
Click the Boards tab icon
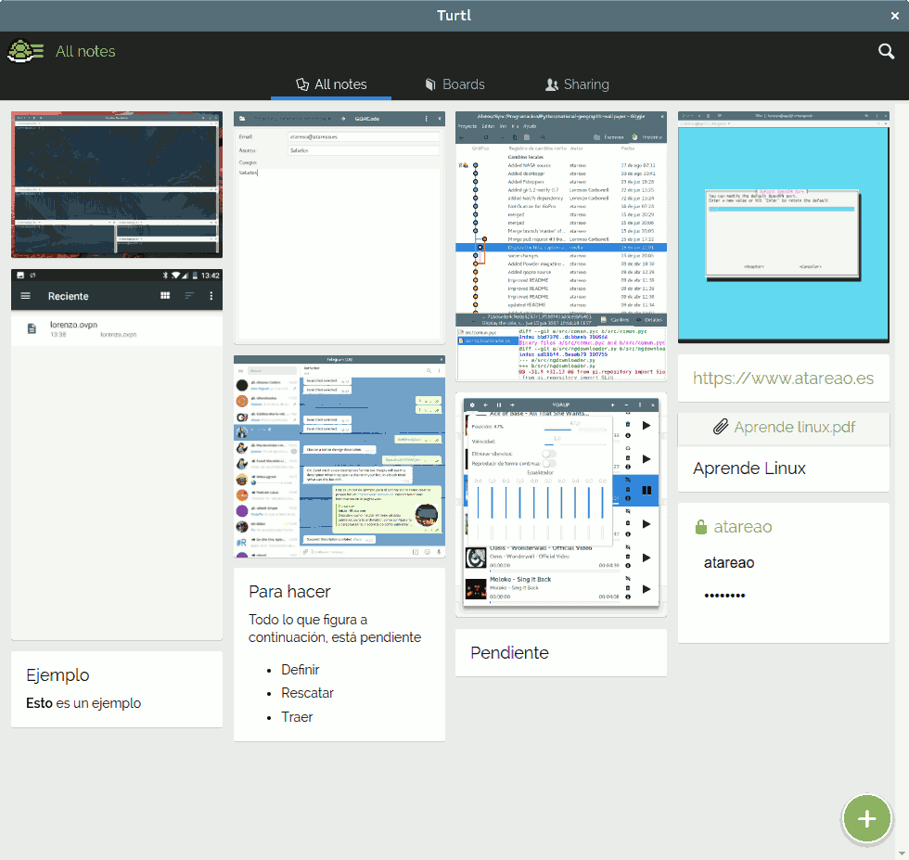430,84
